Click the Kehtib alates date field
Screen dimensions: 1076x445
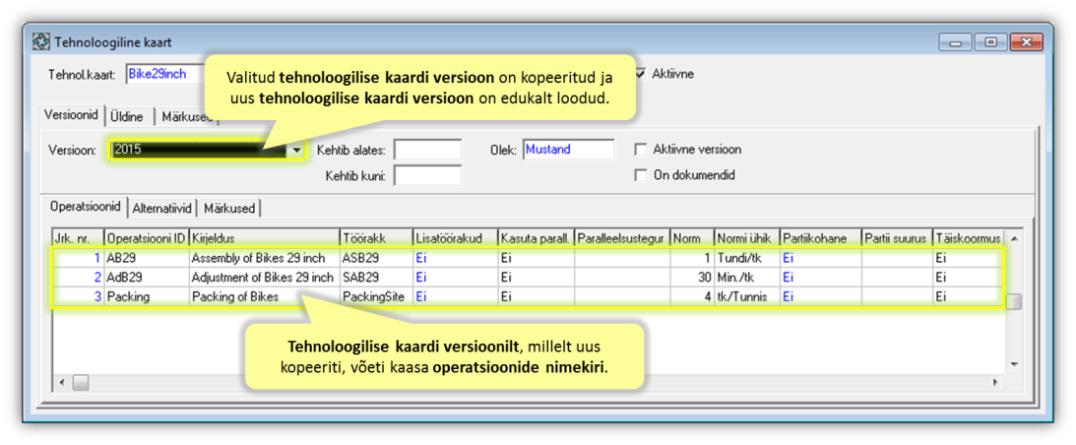[427, 149]
